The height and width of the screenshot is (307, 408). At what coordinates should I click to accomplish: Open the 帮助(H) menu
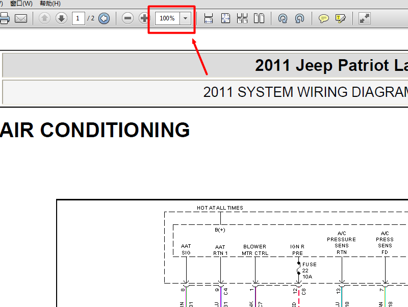[x=50, y=4]
